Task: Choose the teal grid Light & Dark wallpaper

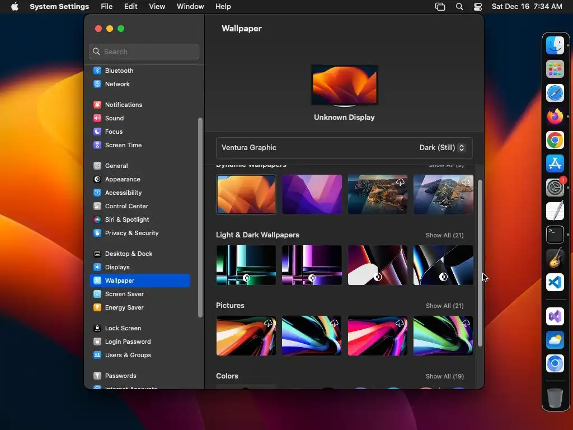Action: pos(246,265)
